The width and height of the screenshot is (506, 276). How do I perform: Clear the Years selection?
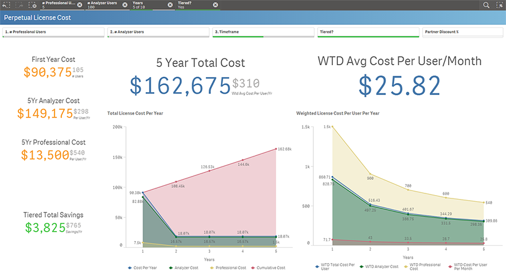(170, 5)
